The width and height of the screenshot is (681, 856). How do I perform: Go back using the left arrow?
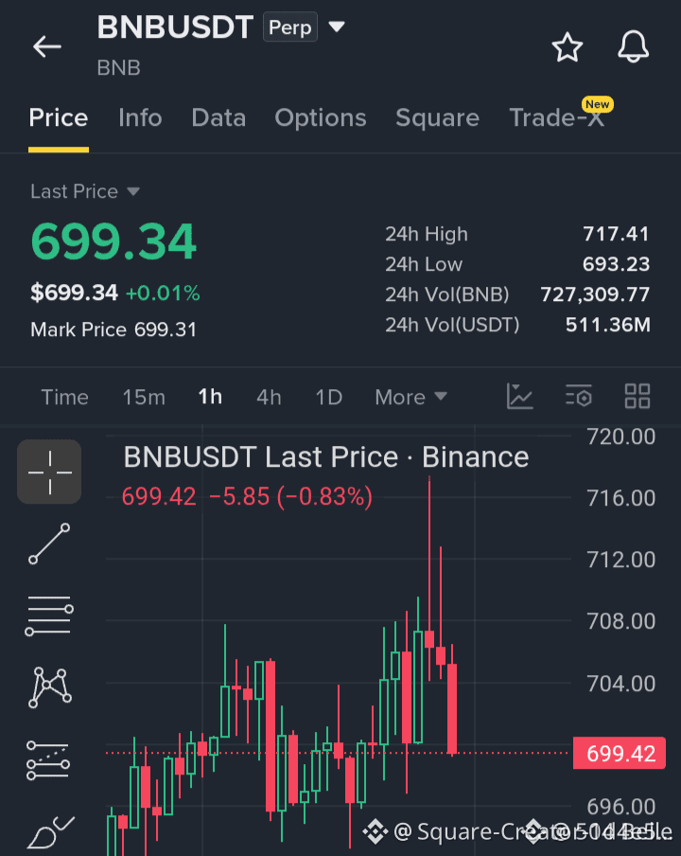point(47,47)
